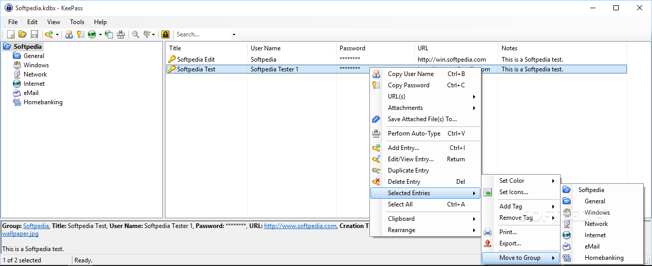Click inside the Search... input field
The height and width of the screenshot is (266, 652).
[202, 34]
